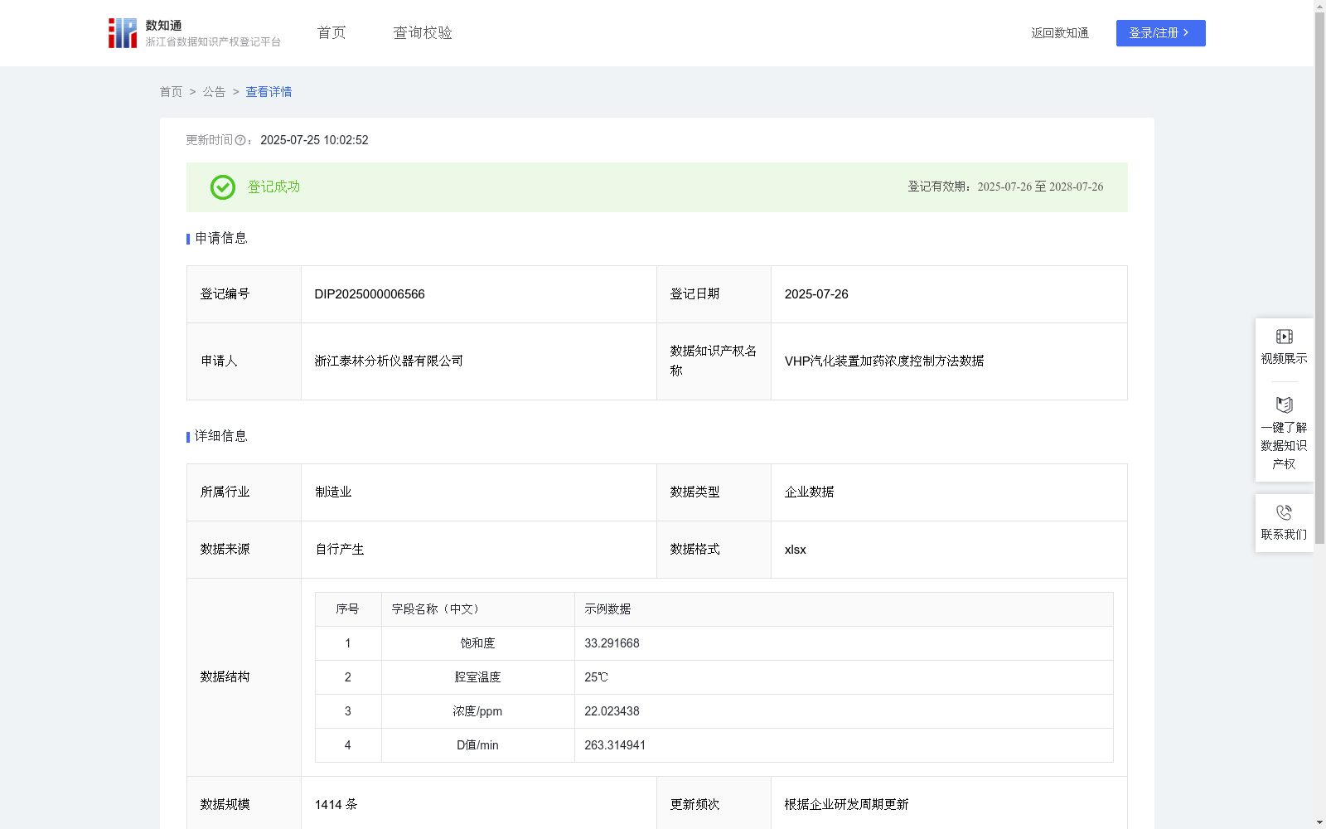Select the title VHP汽化装置加药浓度控制方法数据

(x=884, y=361)
